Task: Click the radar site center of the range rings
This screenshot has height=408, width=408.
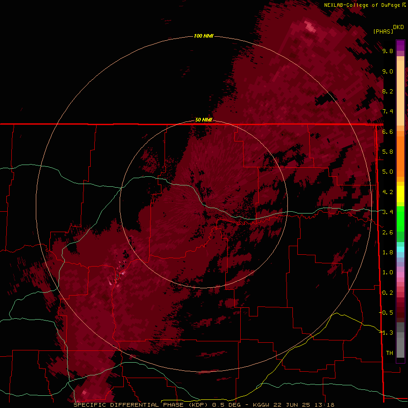Action: tap(204, 204)
